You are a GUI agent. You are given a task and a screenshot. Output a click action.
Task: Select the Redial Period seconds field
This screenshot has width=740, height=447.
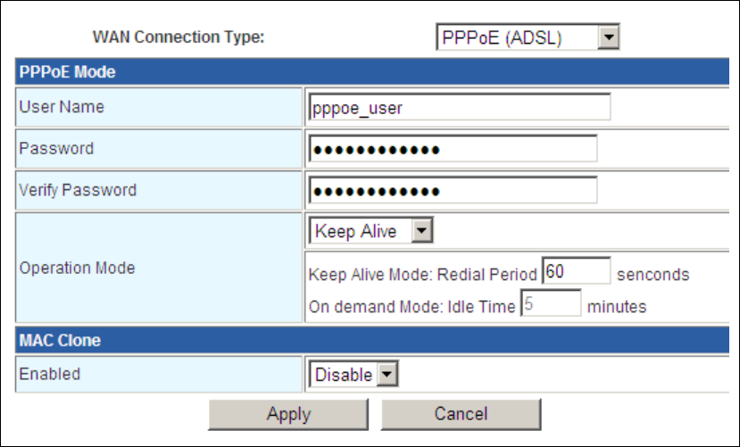576,272
